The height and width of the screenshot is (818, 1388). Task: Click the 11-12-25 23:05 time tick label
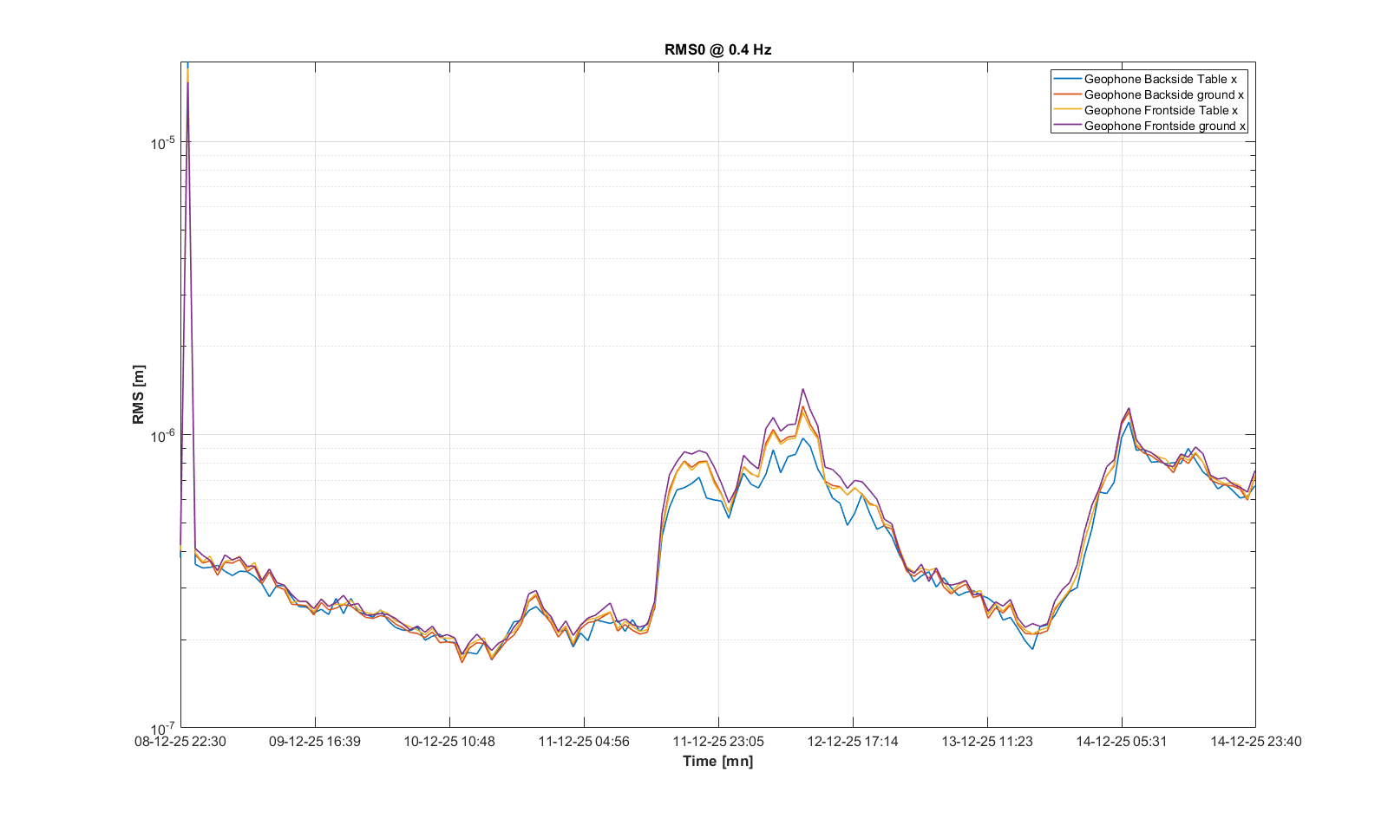[x=718, y=742]
